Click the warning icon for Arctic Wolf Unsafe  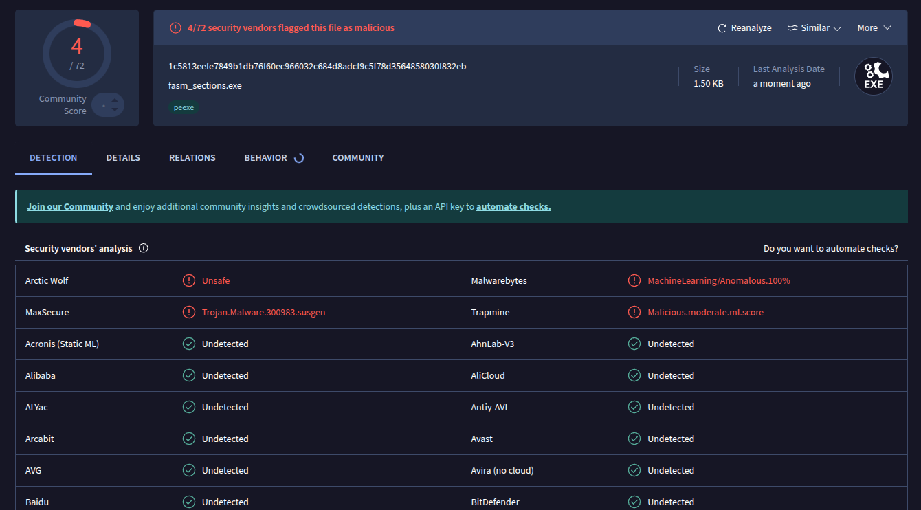point(189,280)
